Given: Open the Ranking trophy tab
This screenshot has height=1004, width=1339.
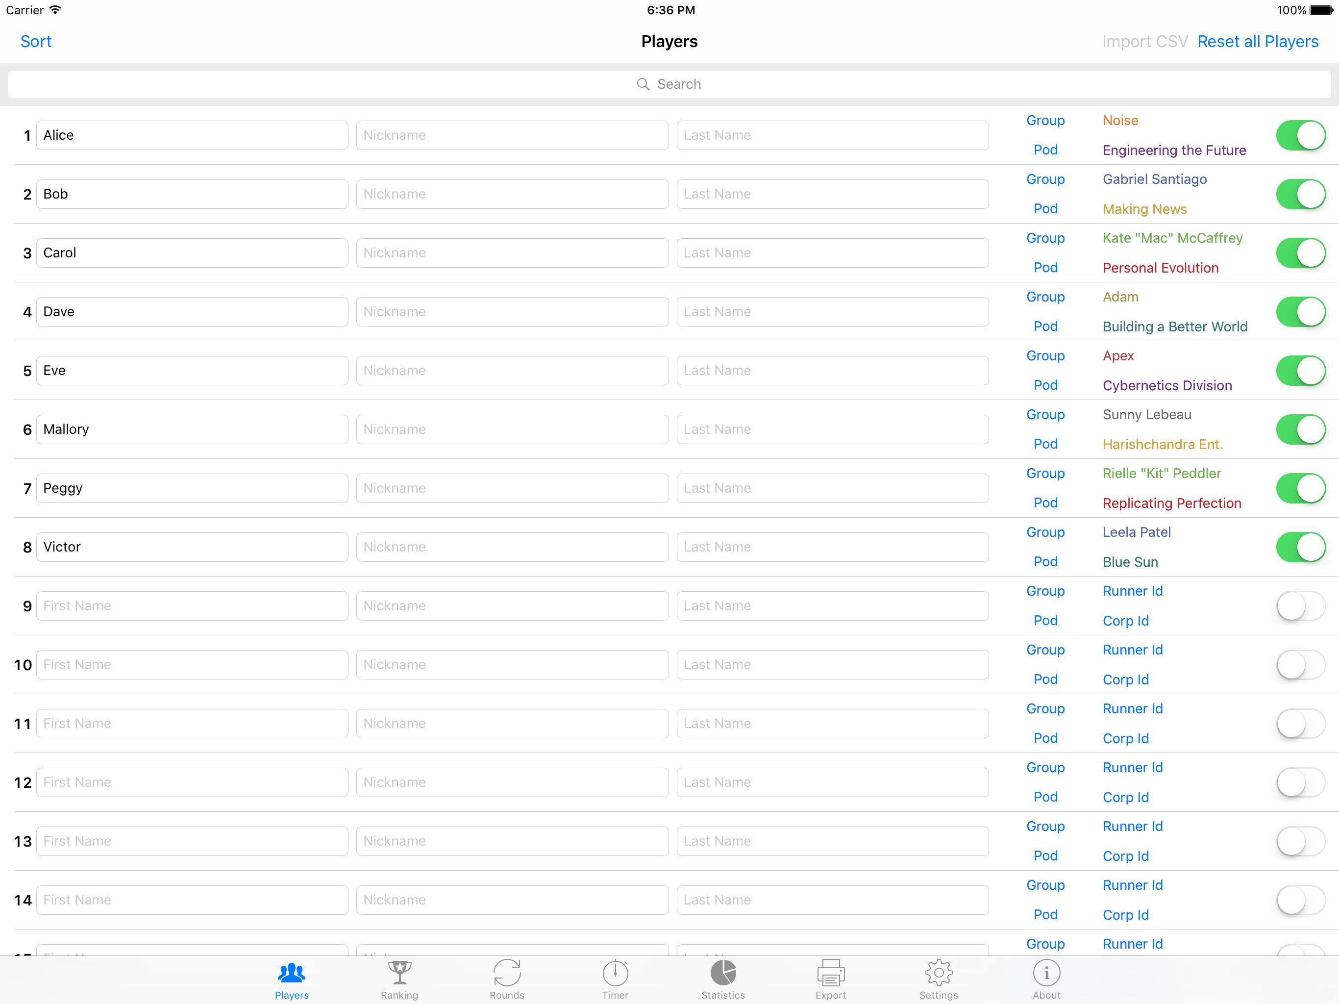Looking at the screenshot, I should click(x=399, y=979).
